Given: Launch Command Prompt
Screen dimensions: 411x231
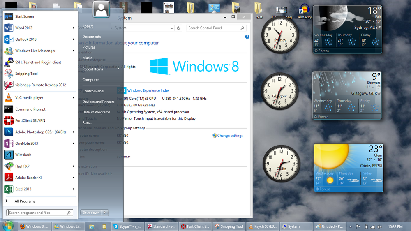Looking at the screenshot, I should pos(39,109).
